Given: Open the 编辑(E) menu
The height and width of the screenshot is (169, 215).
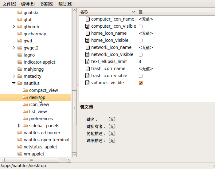Looking at the screenshot, I should coord(28,4).
